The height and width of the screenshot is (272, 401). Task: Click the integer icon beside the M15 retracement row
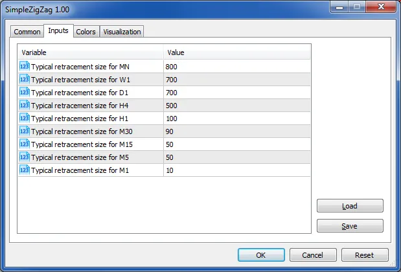[25, 144]
